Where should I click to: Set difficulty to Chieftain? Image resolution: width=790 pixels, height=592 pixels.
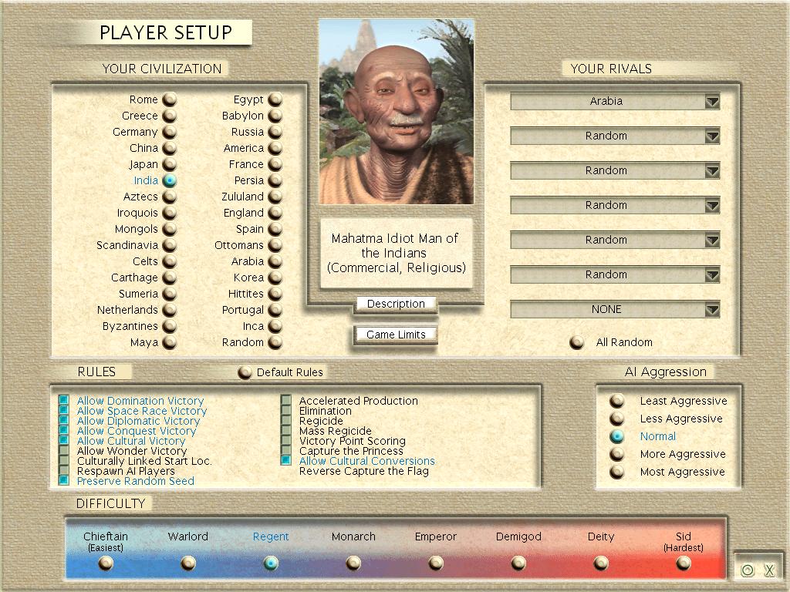click(106, 563)
